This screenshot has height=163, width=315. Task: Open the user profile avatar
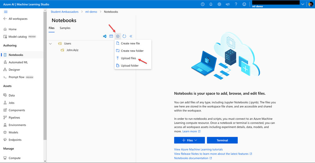click(x=311, y=4)
